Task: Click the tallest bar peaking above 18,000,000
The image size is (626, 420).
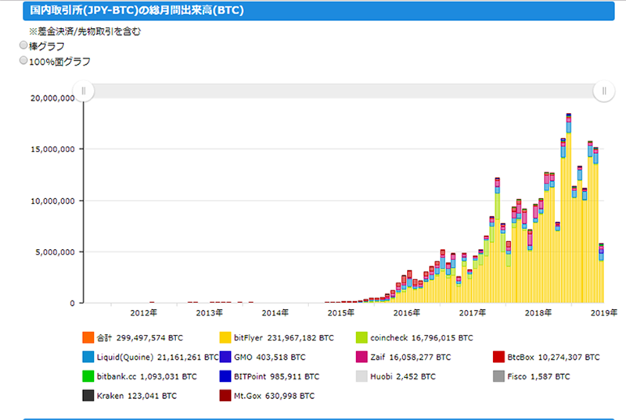Action: (569, 208)
